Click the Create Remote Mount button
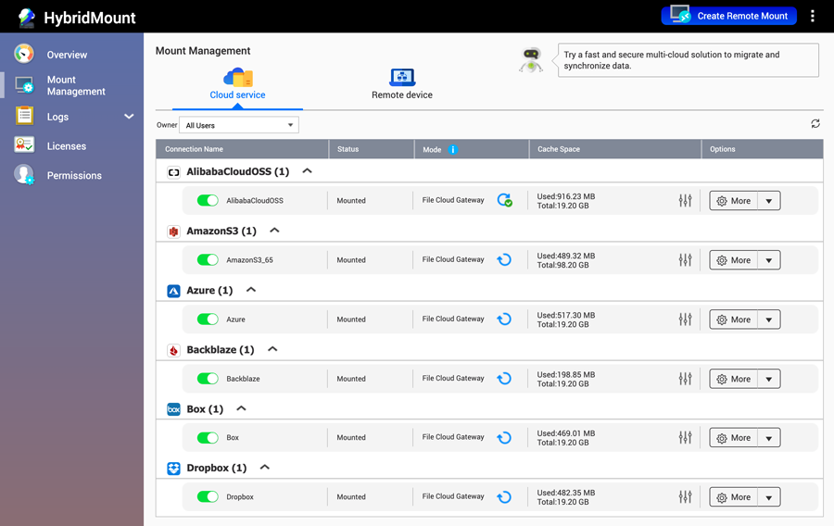The height and width of the screenshot is (526, 834). coord(728,16)
